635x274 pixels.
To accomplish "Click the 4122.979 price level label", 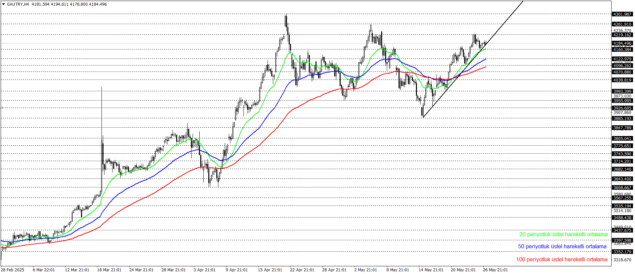I will click(x=622, y=59).
